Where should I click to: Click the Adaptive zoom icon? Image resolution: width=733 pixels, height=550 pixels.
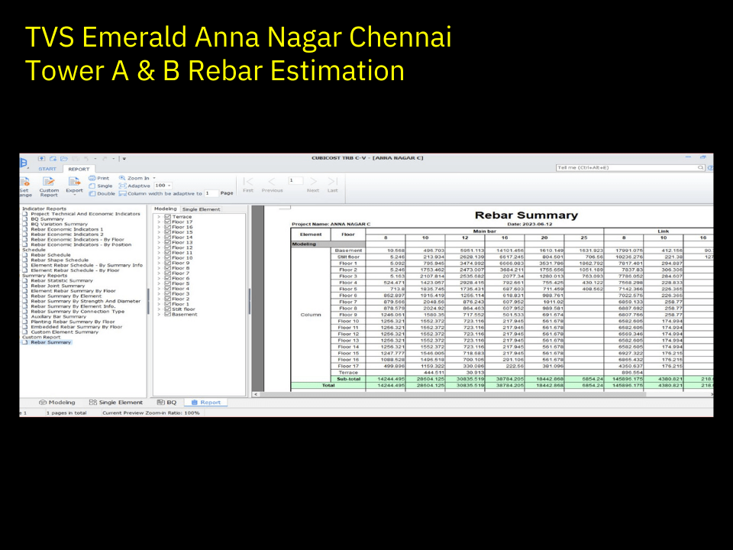point(122,186)
